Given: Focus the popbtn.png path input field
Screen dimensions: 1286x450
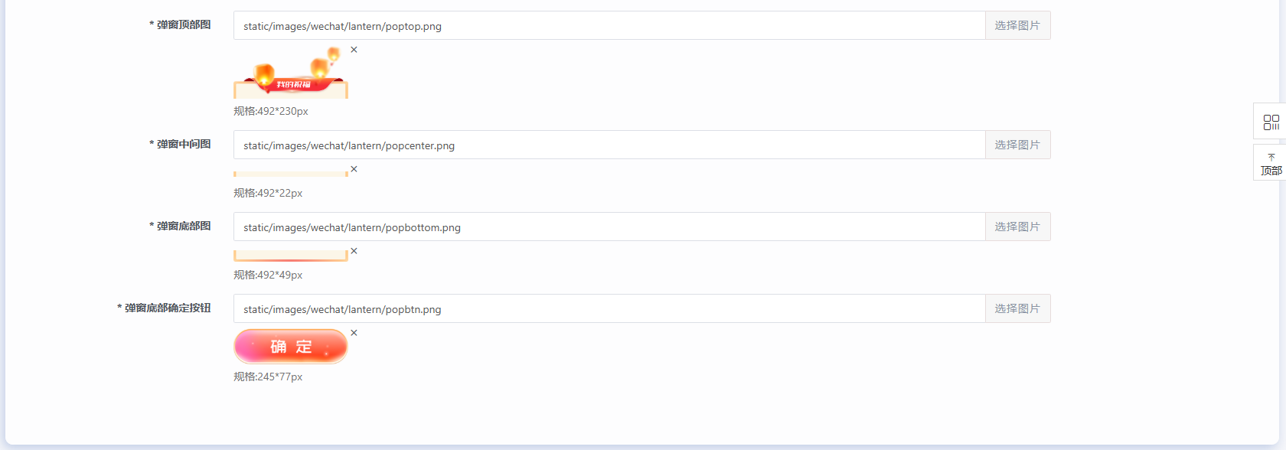Looking at the screenshot, I should click(609, 308).
